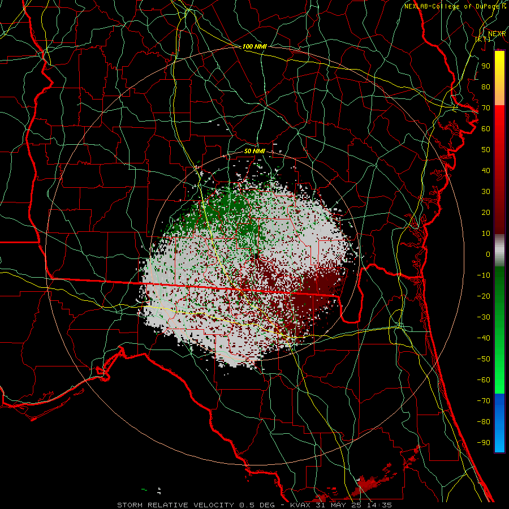Click the KVAX 31 MAY 25 14:35 timestamp
This screenshot has height=509, width=509.
341,505
